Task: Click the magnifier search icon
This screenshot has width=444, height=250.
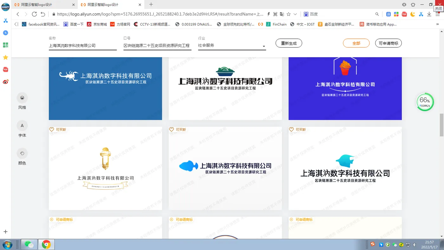Action: [x=377, y=14]
